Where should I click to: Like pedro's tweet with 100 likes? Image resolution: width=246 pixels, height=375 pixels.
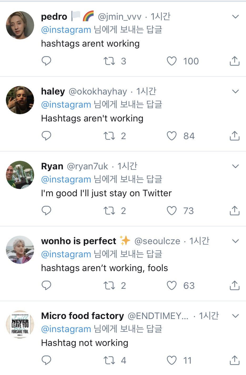click(x=172, y=61)
